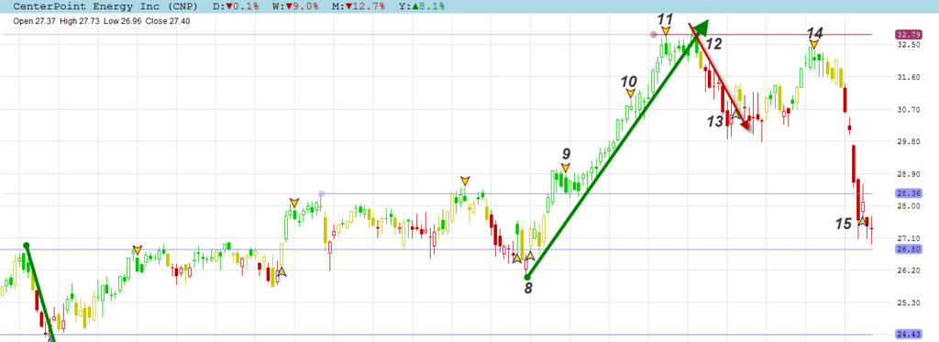Click the sell marker labeled 10
Screen dimensions: 939x342
[630, 94]
